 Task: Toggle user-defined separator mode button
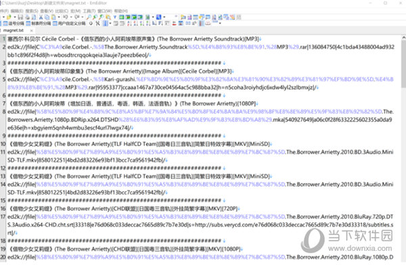coord(70,23)
